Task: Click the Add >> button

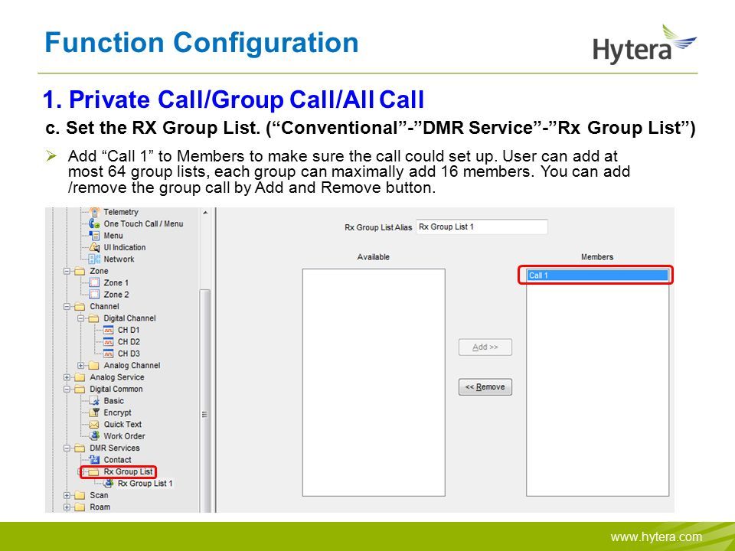Action: pyautogui.click(x=485, y=347)
